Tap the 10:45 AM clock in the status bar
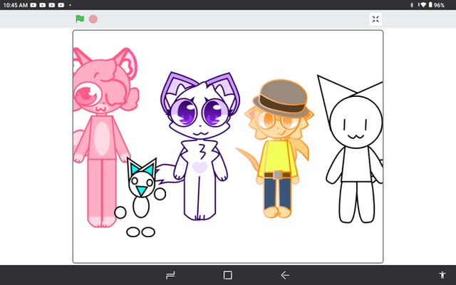Viewport: 456px width, 285px height. 16,5
